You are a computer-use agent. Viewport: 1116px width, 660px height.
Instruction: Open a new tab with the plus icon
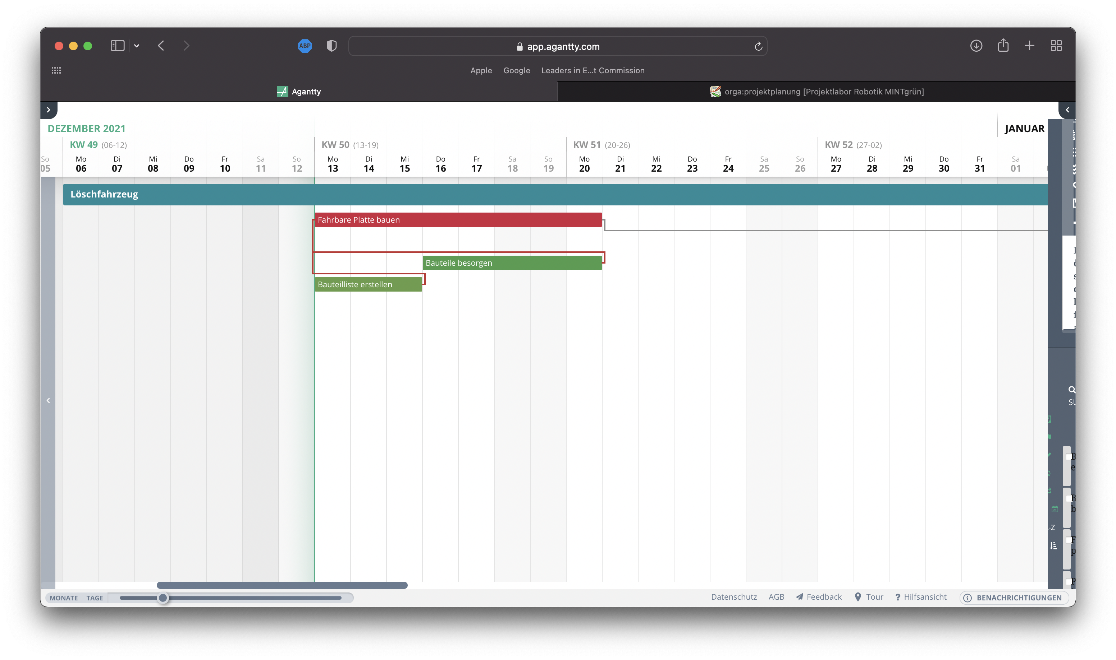click(x=1029, y=46)
